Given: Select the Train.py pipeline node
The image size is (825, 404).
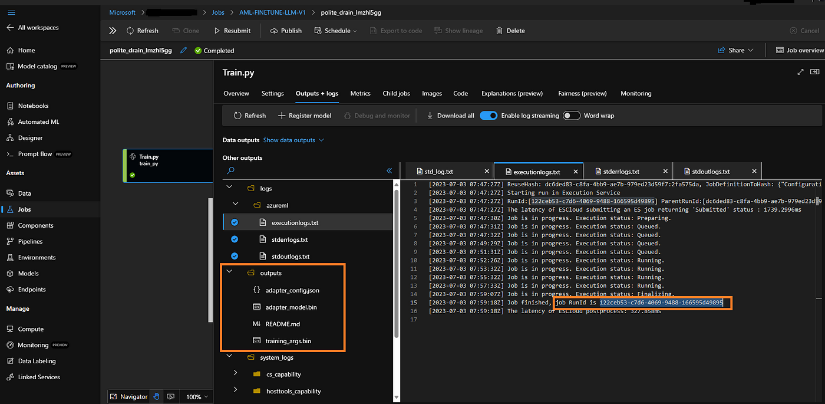Looking at the screenshot, I should 168,165.
